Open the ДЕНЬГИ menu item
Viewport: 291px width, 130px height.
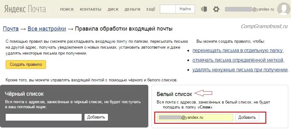(132, 9)
